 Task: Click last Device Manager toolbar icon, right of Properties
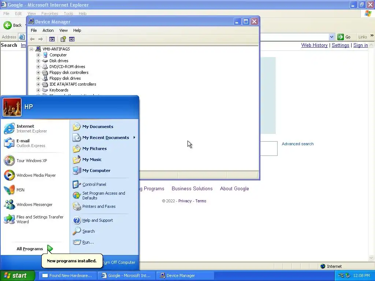pyautogui.click(x=72, y=39)
